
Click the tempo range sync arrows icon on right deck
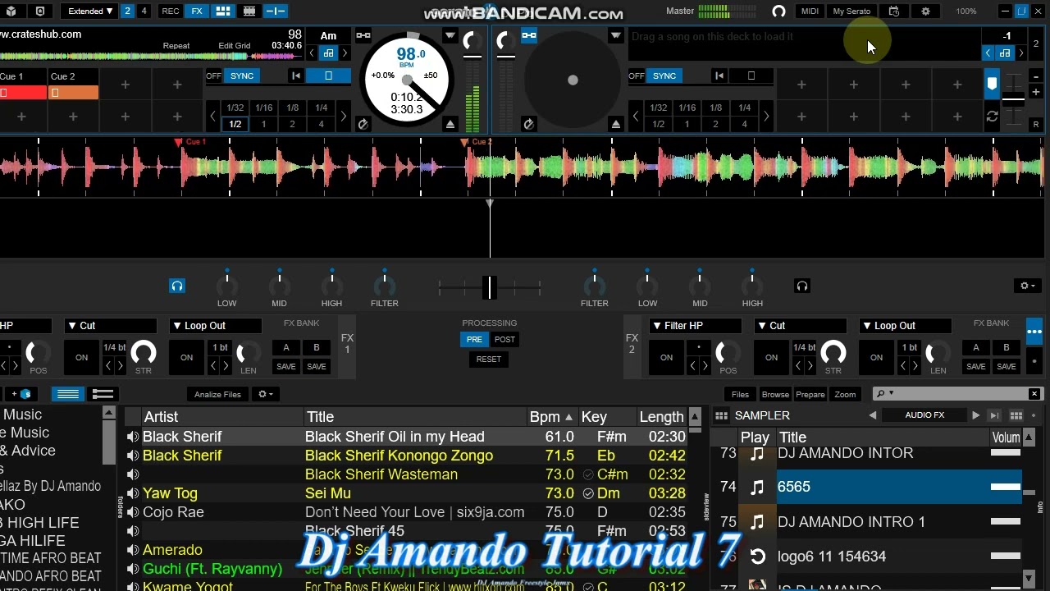pos(992,117)
